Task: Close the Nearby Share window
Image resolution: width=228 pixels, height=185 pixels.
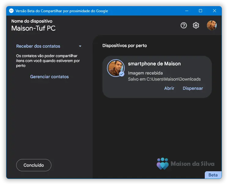Action: (x=215, y=11)
